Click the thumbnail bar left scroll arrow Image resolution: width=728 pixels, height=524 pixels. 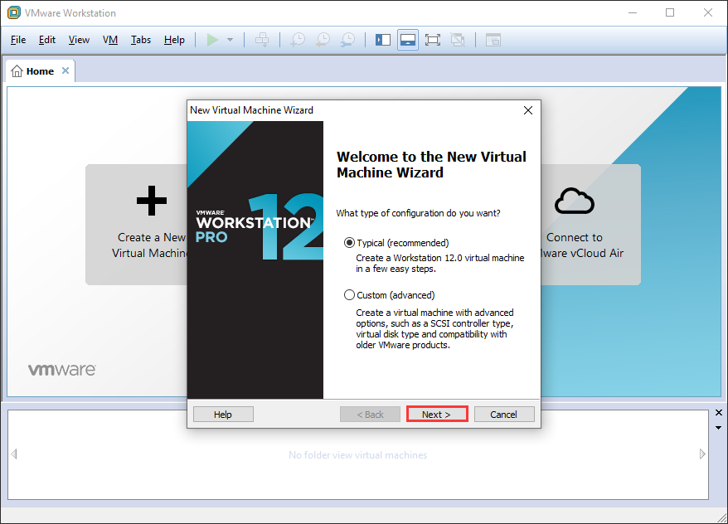point(14,454)
